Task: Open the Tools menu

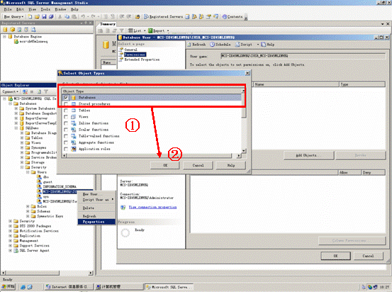Action: (x=45, y=9)
